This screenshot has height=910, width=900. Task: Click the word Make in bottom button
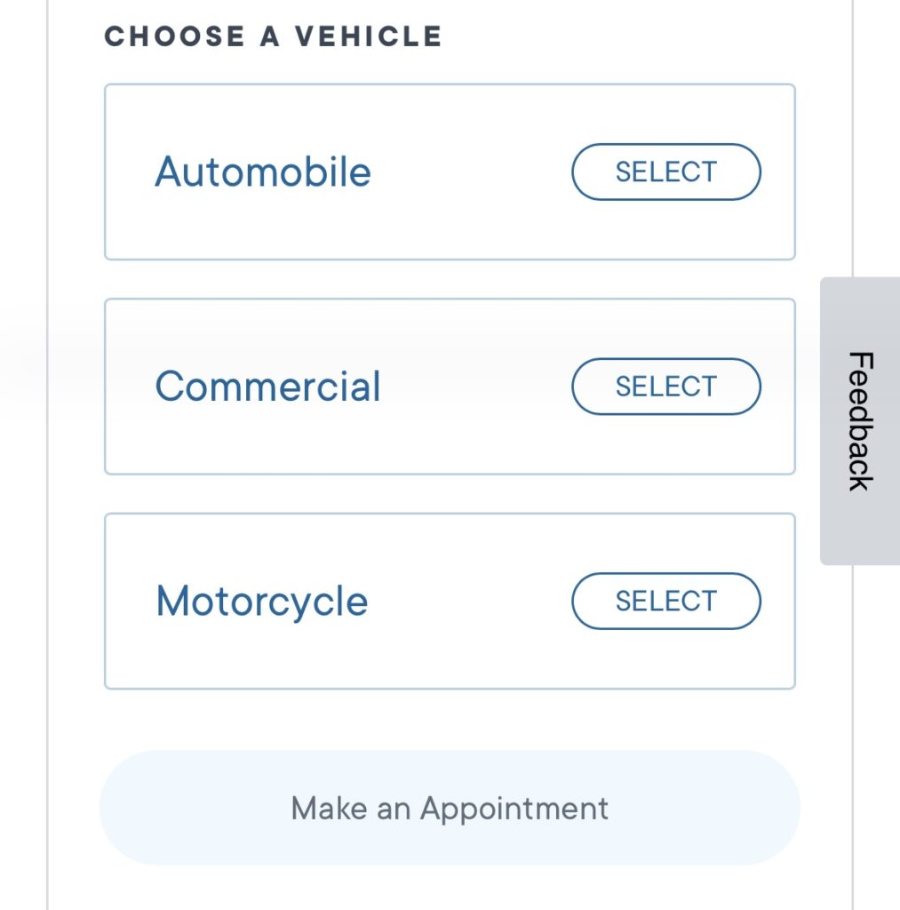pyautogui.click(x=329, y=808)
